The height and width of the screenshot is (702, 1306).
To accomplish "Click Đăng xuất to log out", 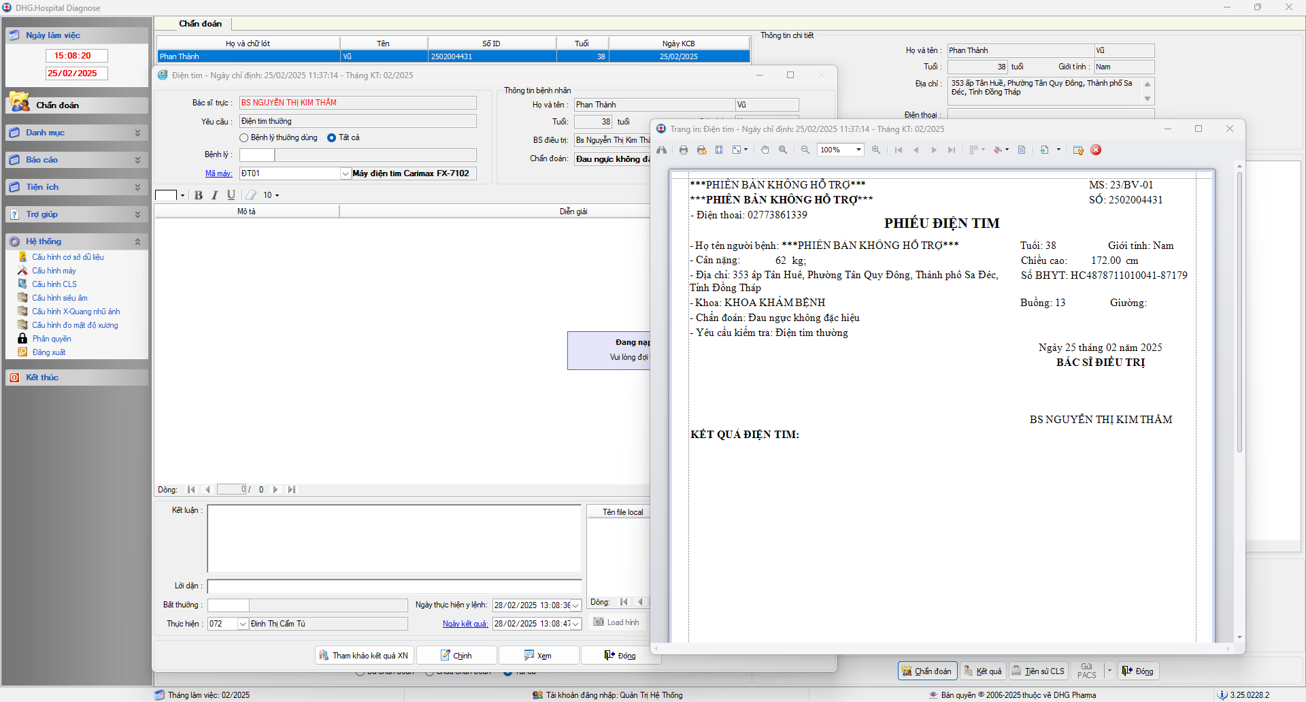I will point(49,352).
